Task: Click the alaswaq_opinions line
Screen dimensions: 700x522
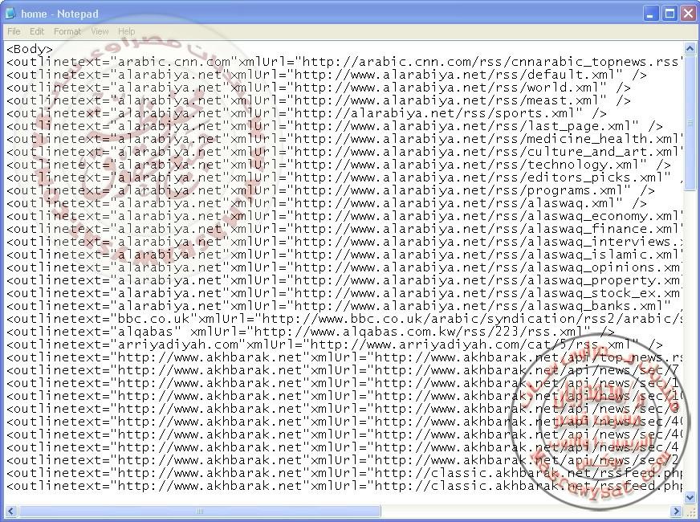Action: (x=344, y=268)
